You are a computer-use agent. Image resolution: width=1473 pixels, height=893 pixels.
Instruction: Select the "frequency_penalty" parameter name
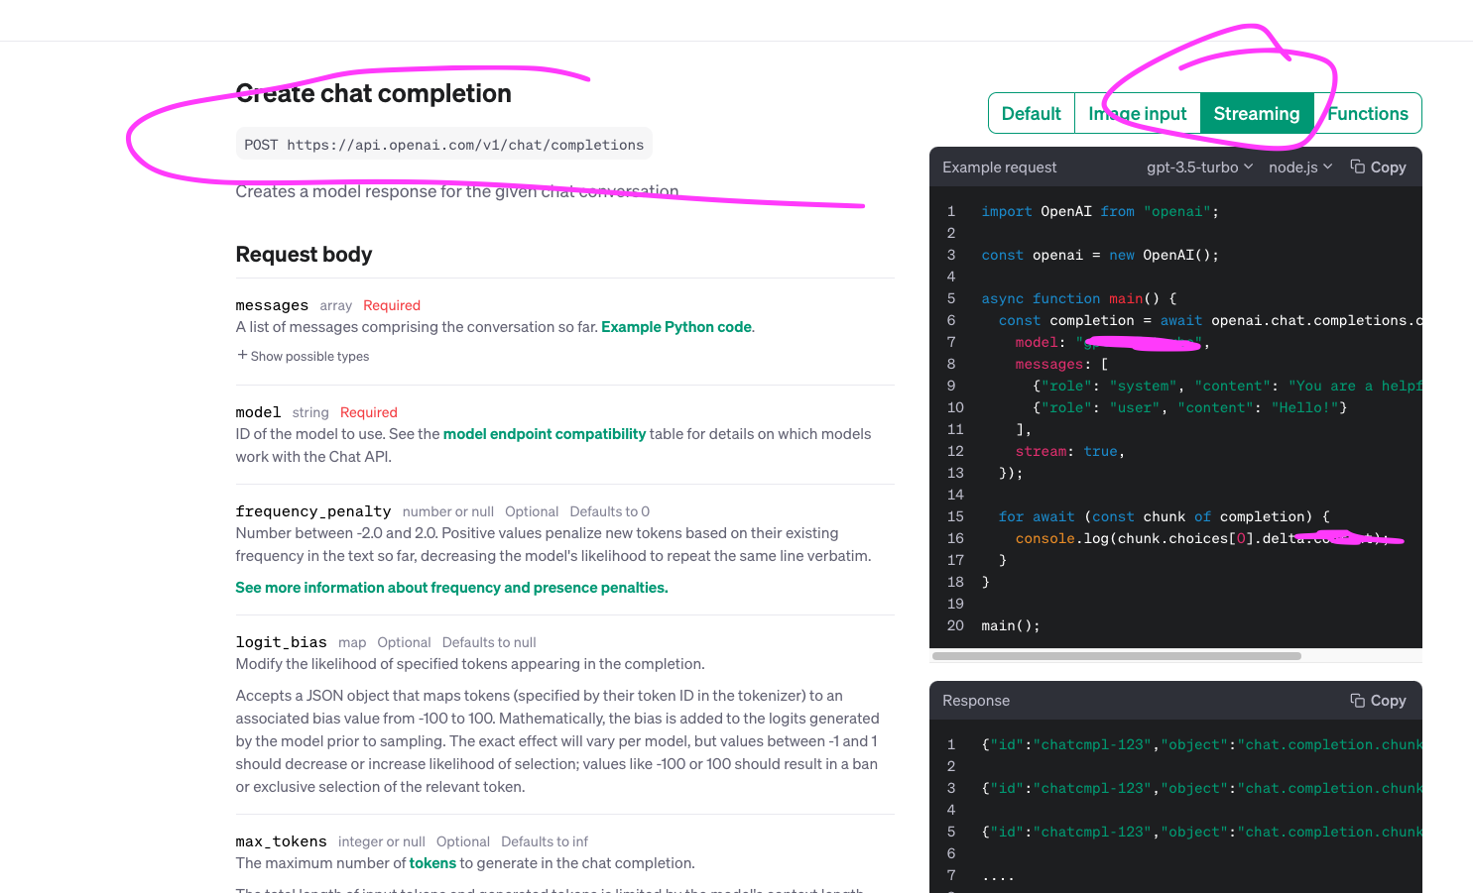(x=313, y=511)
